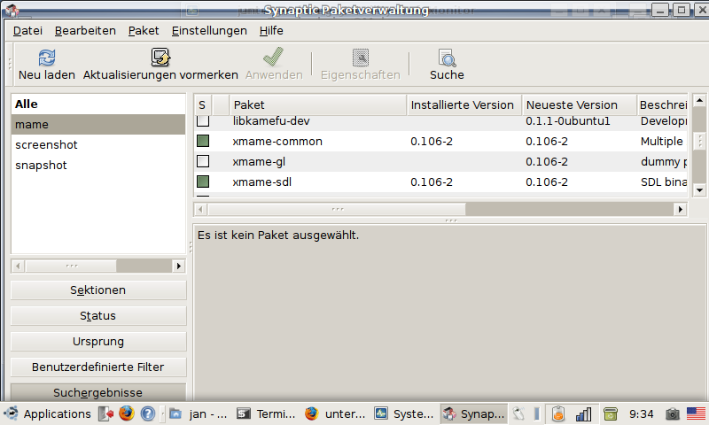Viewport: 709px width, 425px height.
Task: Select the screenshot search entry
Action: pyautogui.click(x=98, y=144)
